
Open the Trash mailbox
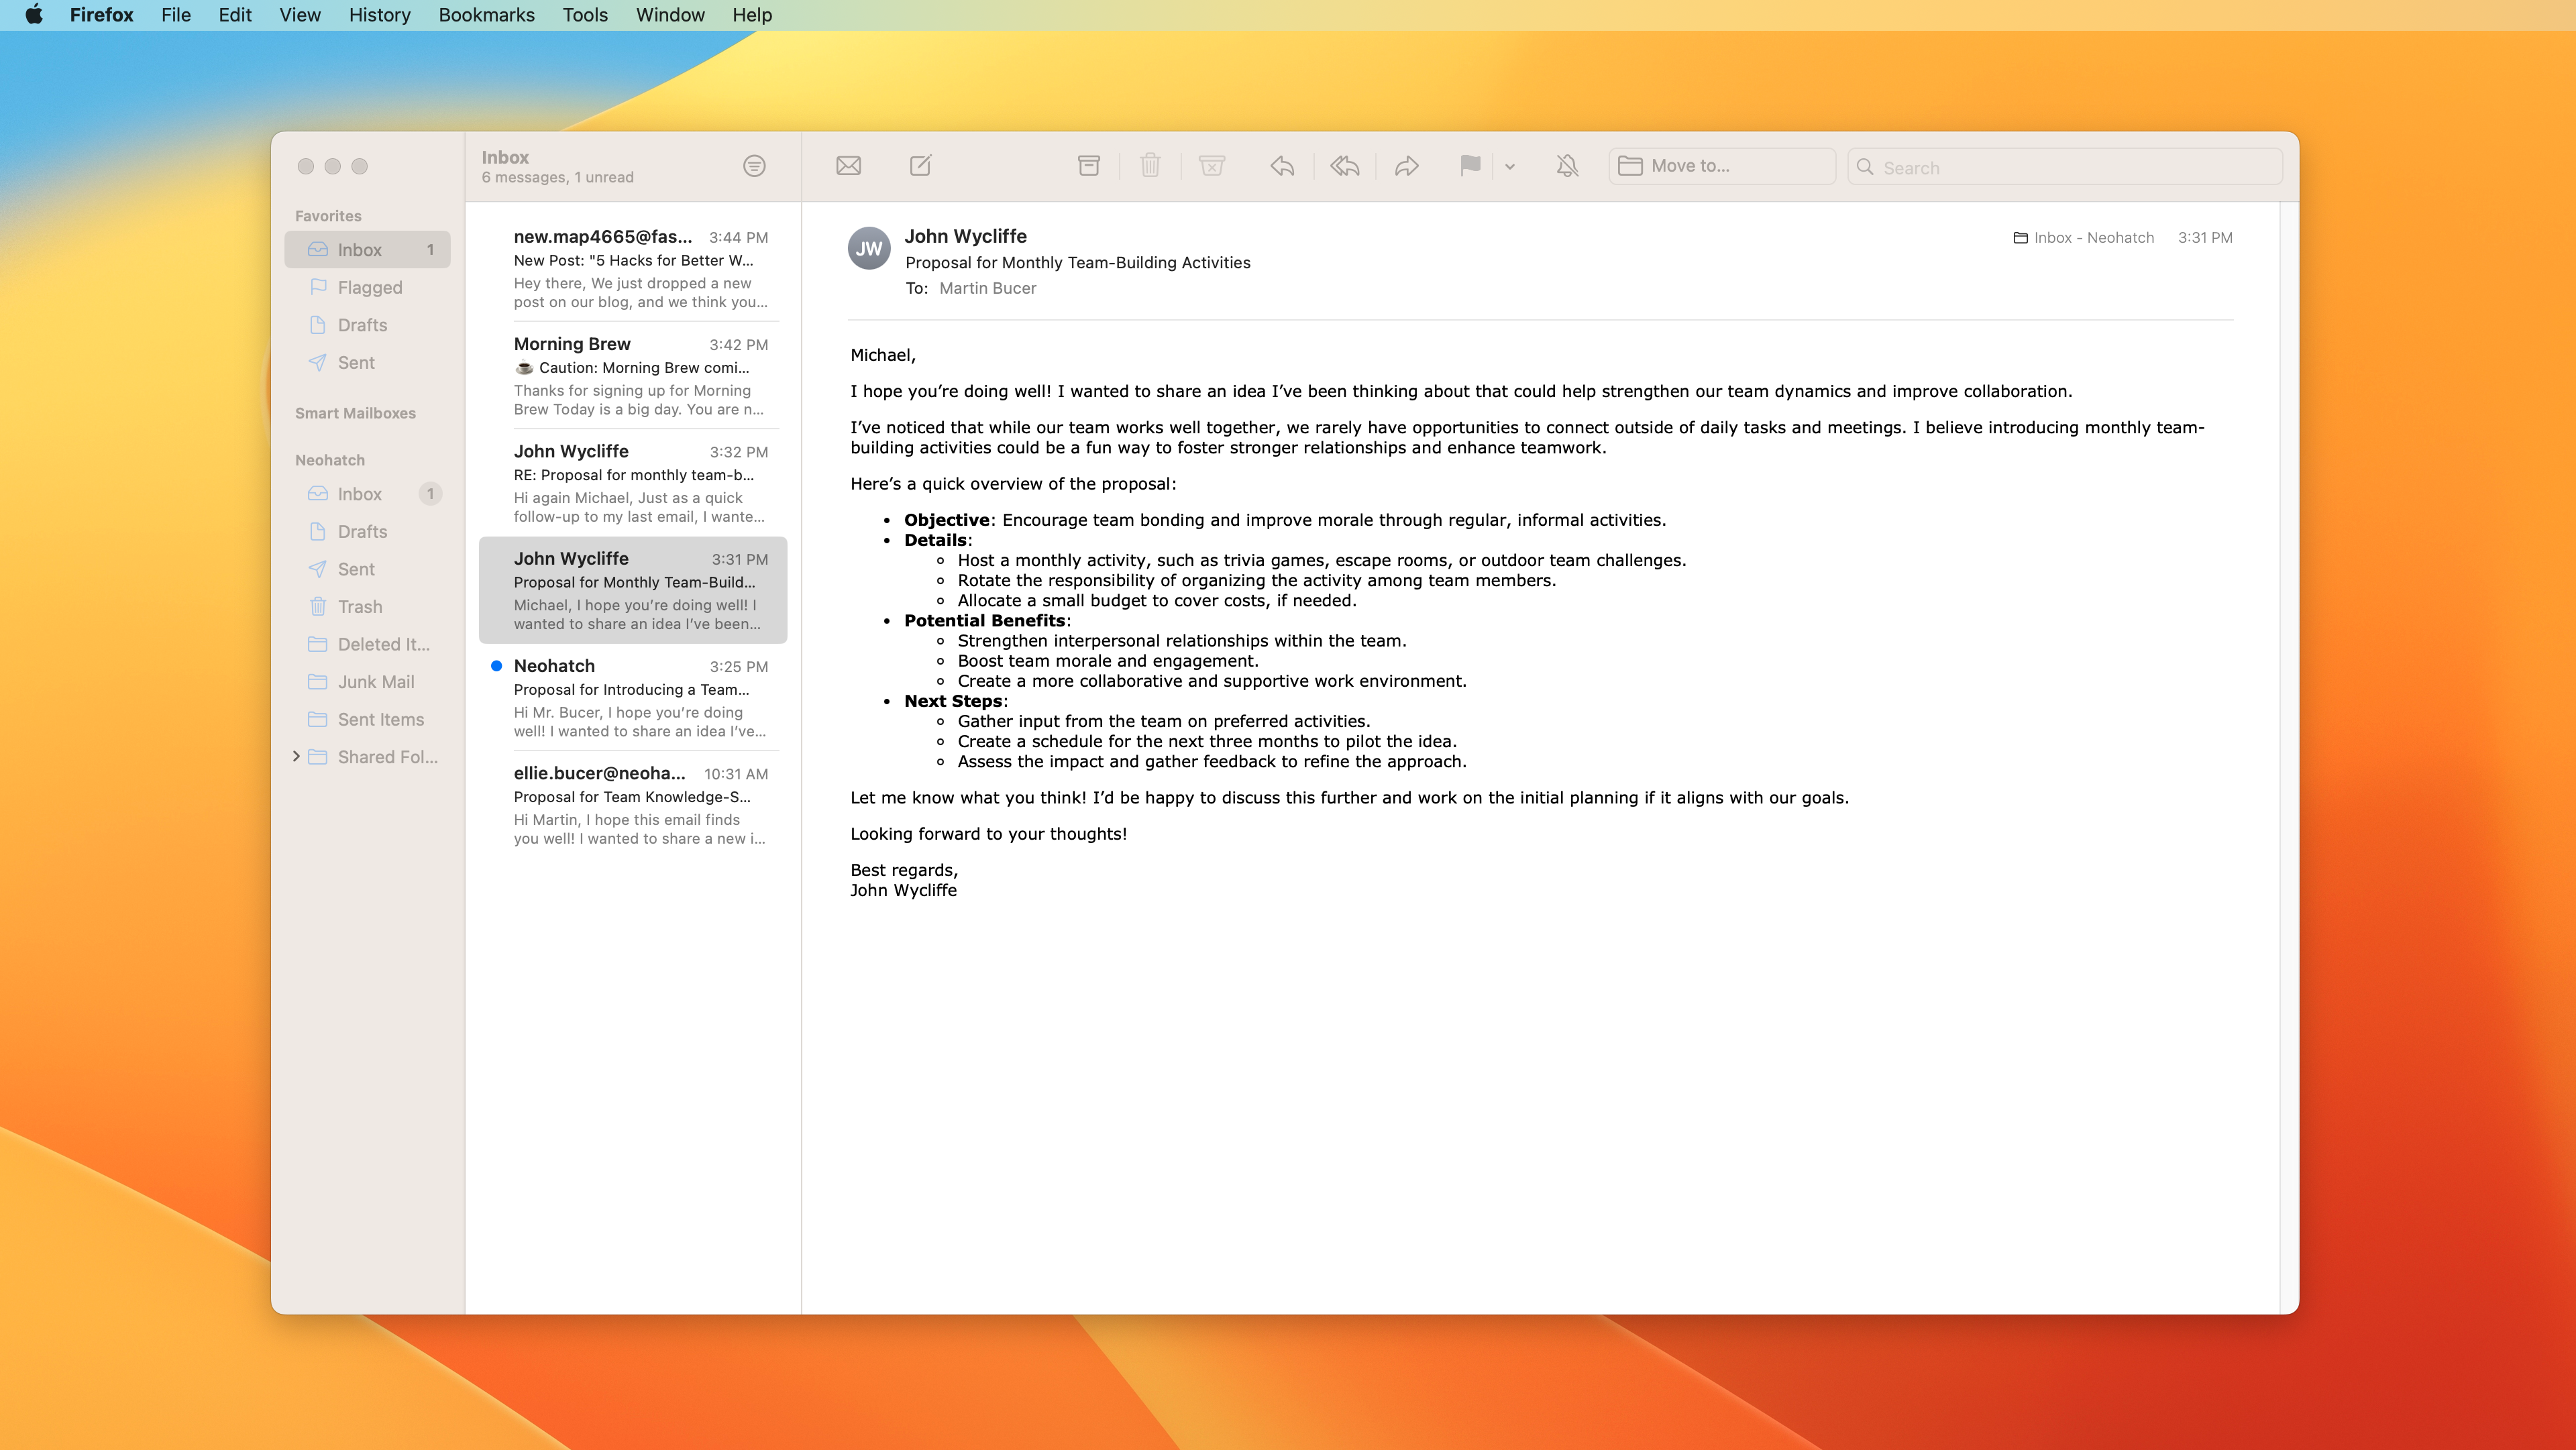(367, 607)
